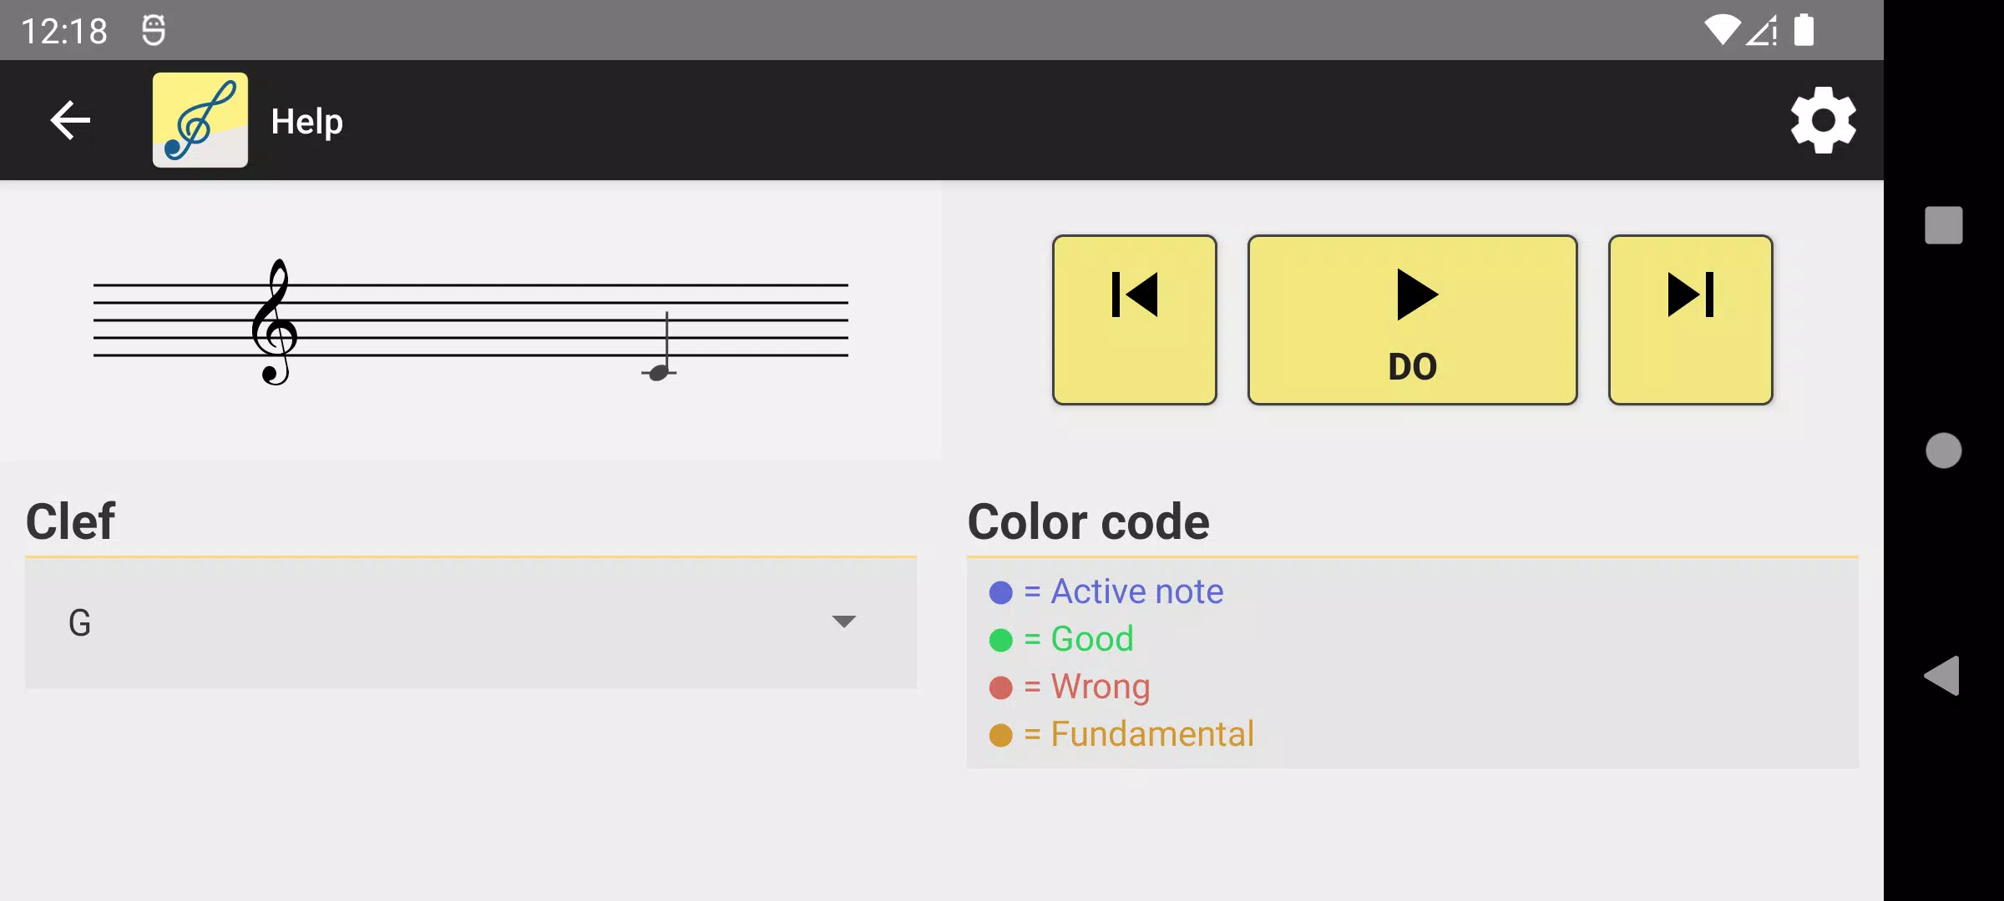Viewport: 2004px width, 901px height.
Task: Open dropdown arrow next to G clef
Action: 843,622
